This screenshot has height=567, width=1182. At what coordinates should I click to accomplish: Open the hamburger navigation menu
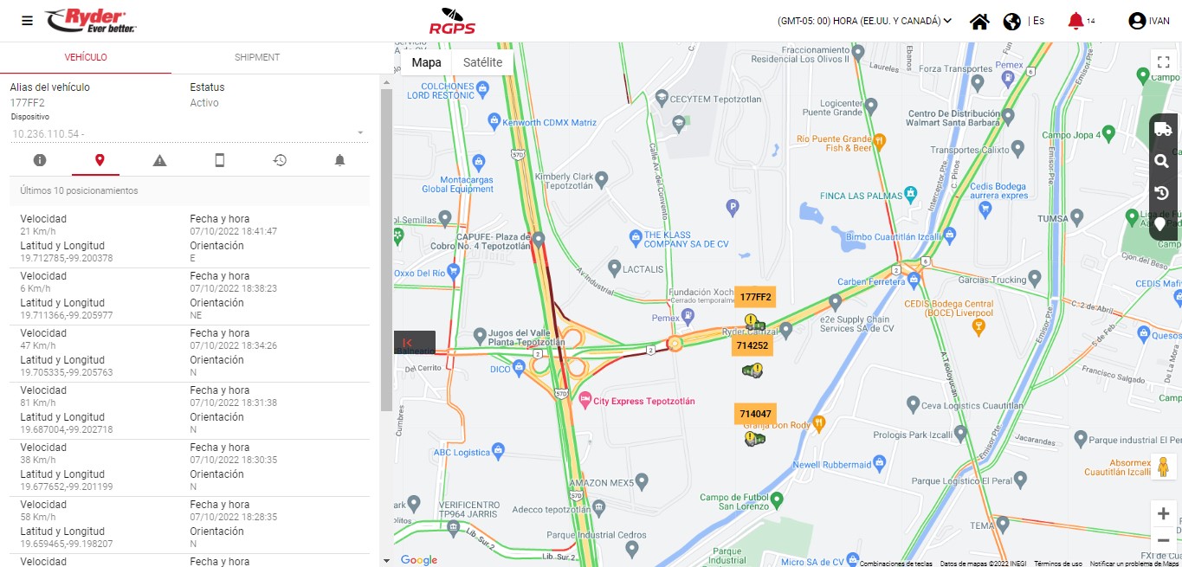(x=28, y=21)
